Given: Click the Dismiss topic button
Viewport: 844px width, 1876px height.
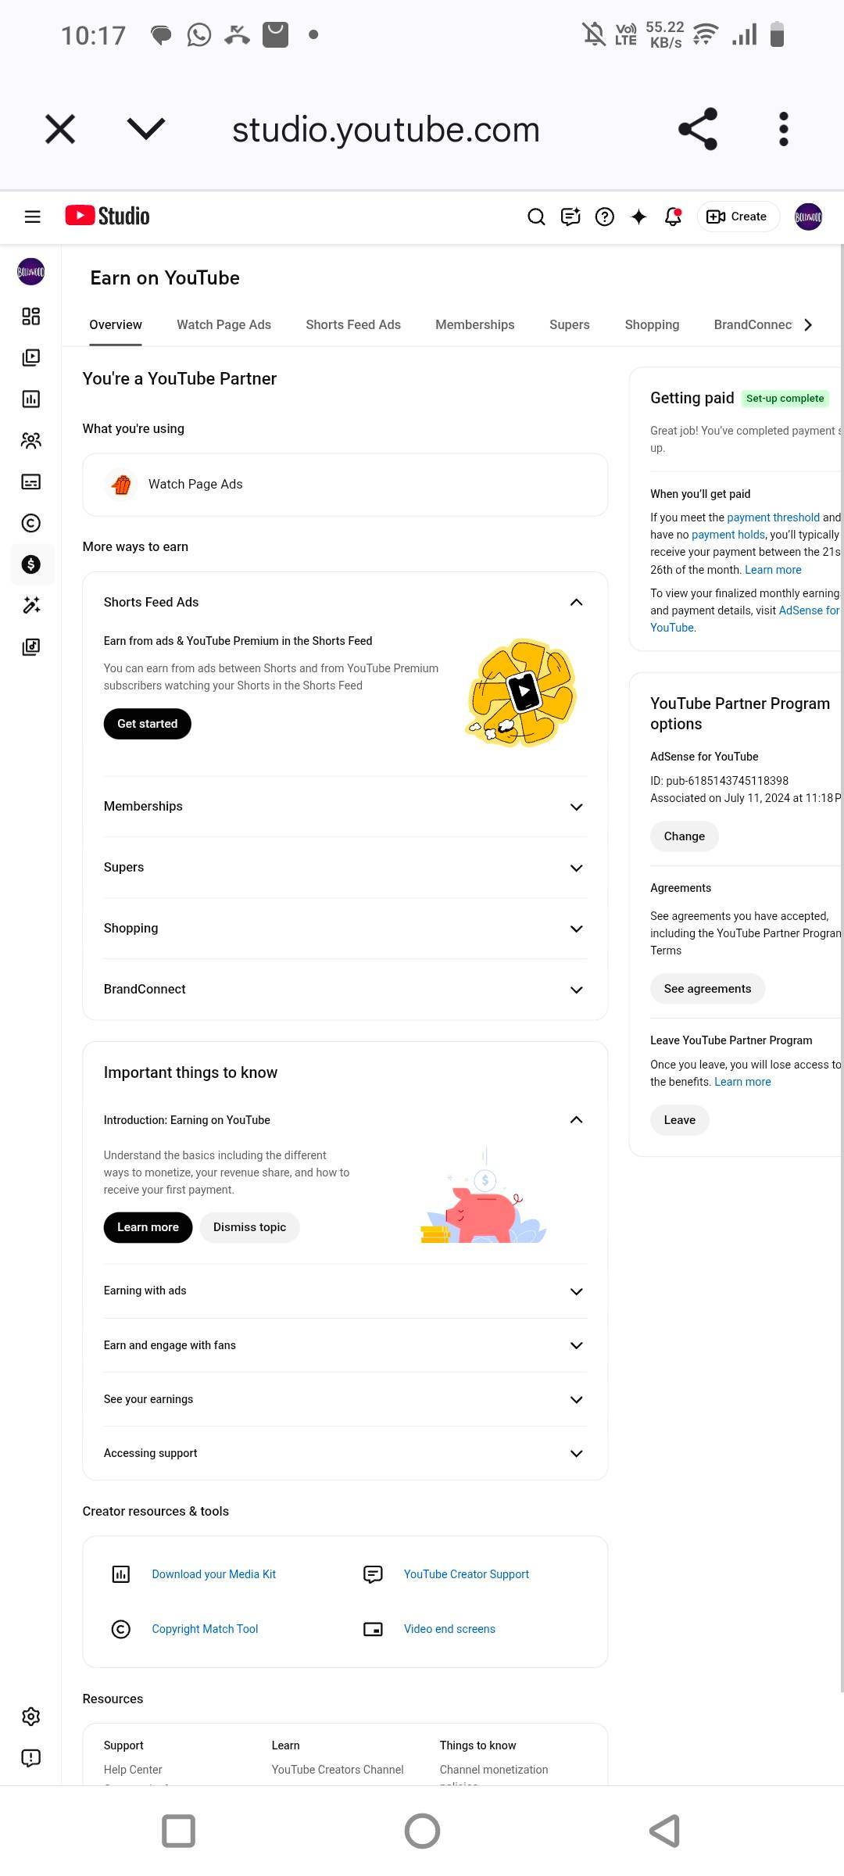Looking at the screenshot, I should point(249,1227).
